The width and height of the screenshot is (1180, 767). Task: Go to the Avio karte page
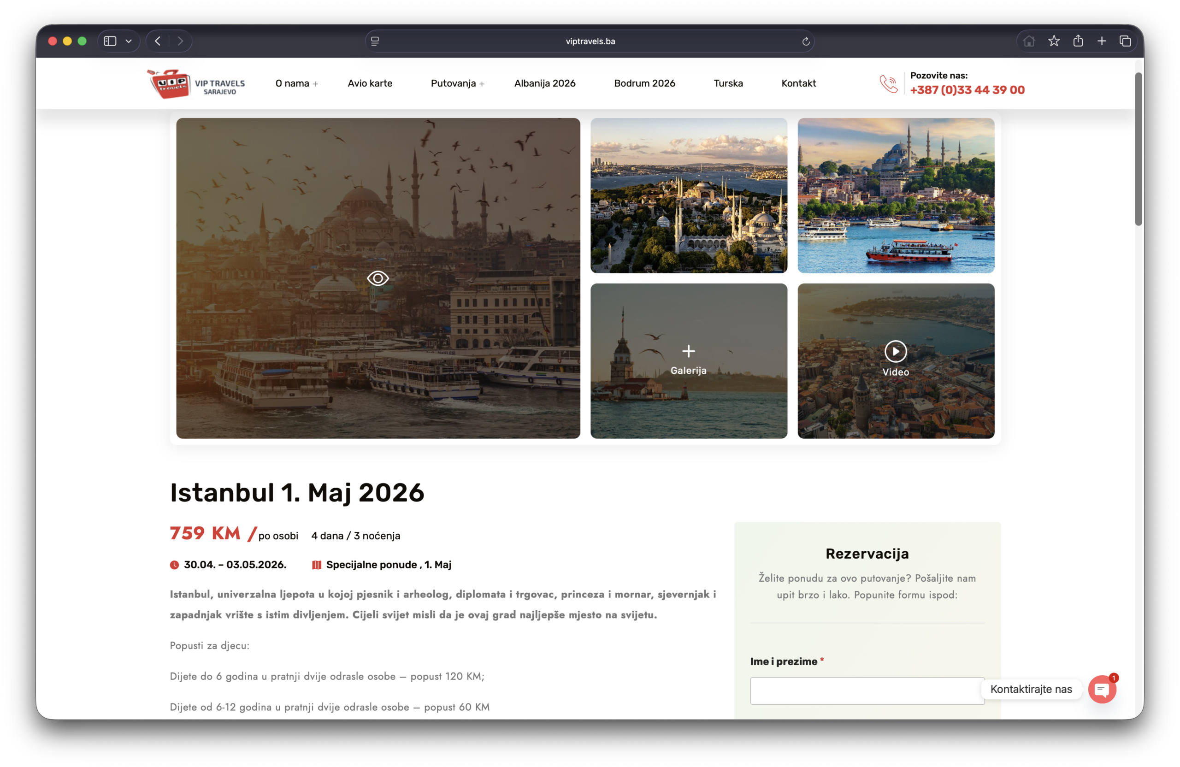[x=370, y=83]
